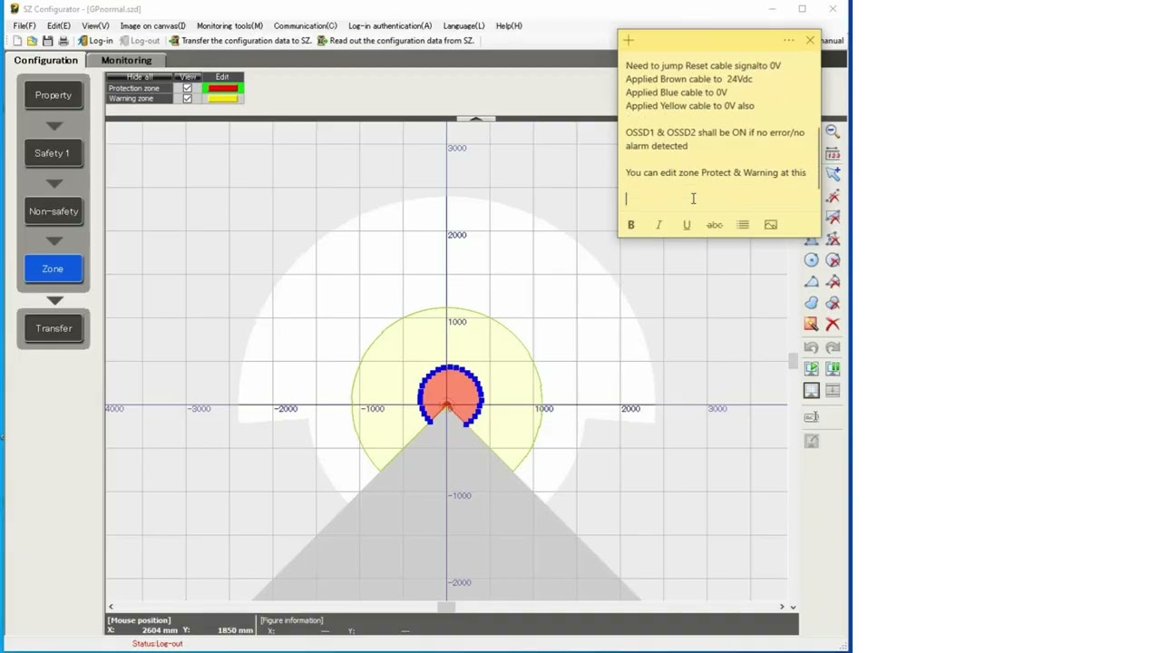The width and height of the screenshot is (1161, 653).
Task: Toggle italic in sticky note
Action: (659, 225)
